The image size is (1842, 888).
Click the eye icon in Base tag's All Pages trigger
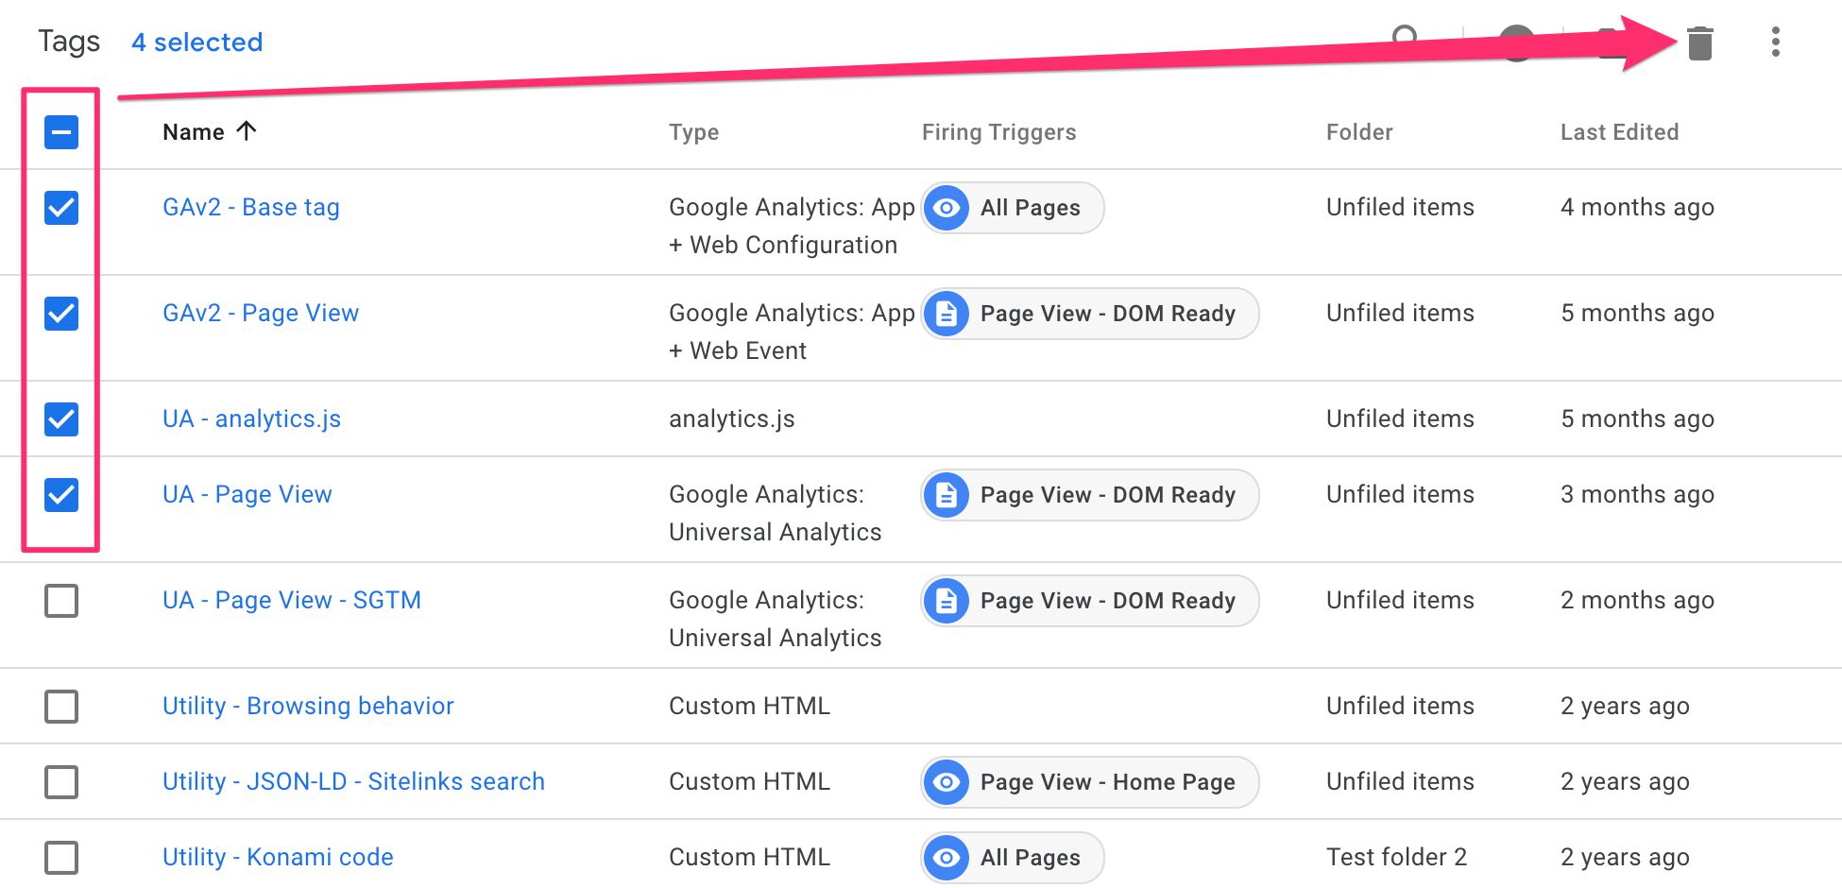[x=947, y=208]
